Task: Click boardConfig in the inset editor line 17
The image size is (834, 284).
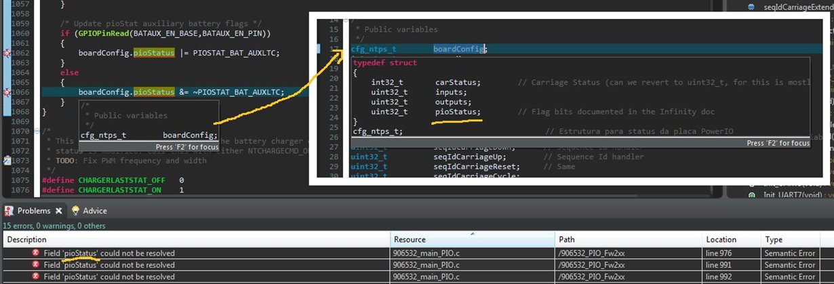Action: pyautogui.click(x=459, y=49)
